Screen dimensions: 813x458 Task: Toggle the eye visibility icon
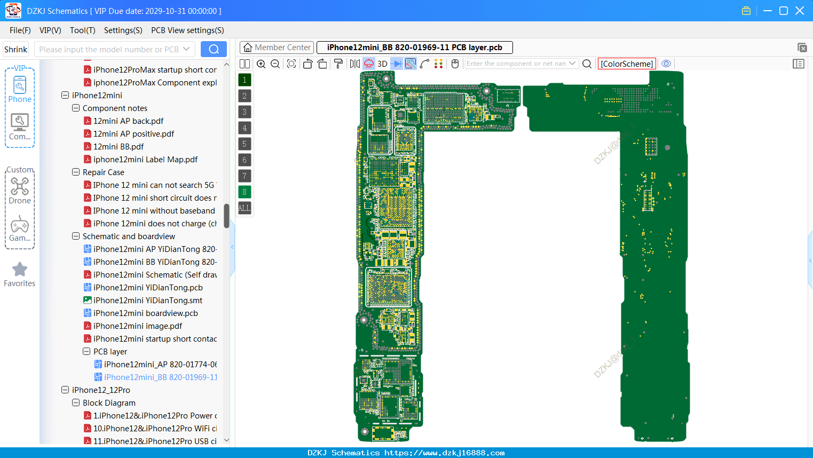tap(666, 64)
